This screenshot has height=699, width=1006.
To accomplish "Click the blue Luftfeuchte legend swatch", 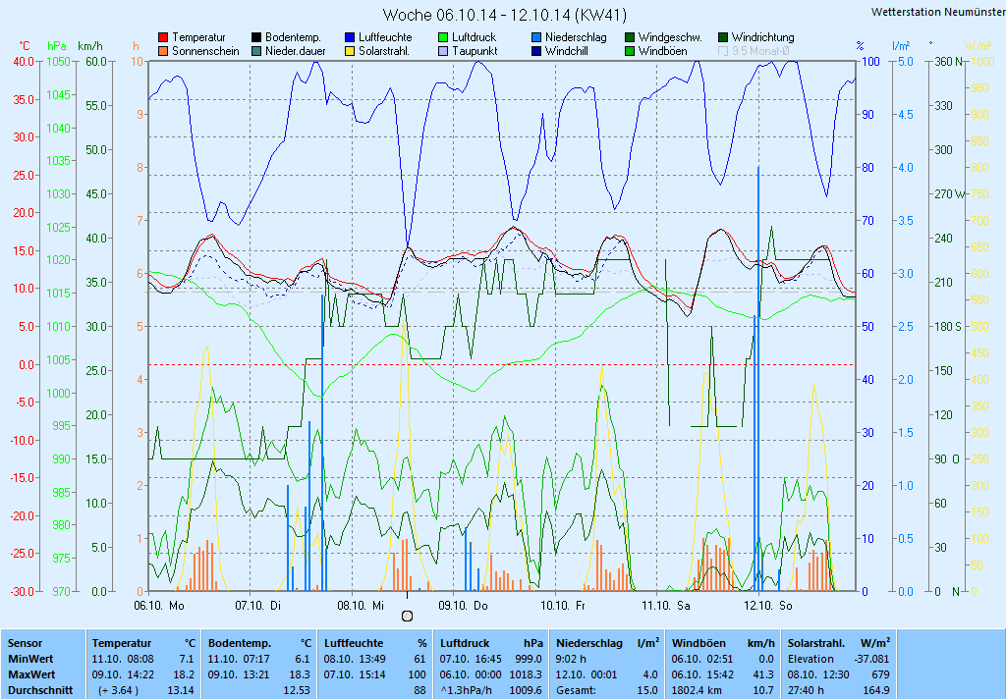I will (350, 38).
